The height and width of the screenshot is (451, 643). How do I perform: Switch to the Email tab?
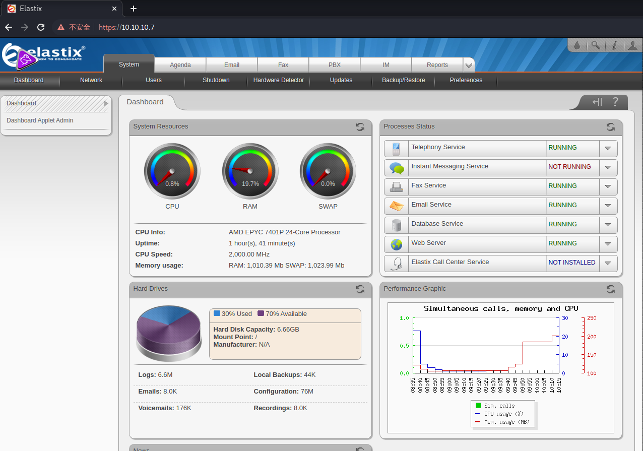pos(232,65)
